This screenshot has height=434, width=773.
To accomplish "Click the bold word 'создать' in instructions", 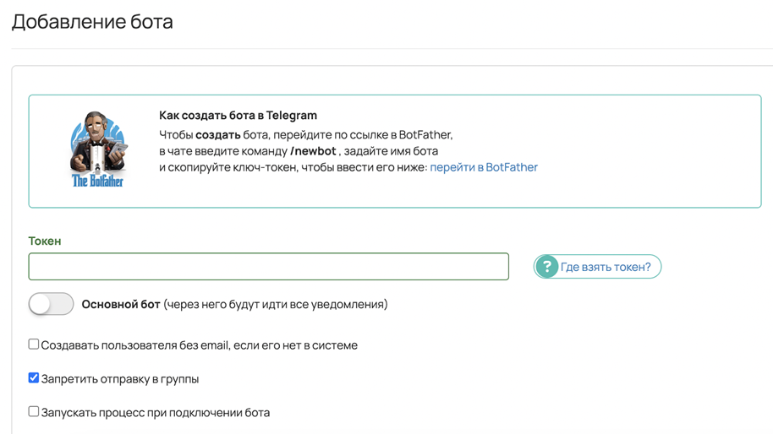I will tap(218, 135).
